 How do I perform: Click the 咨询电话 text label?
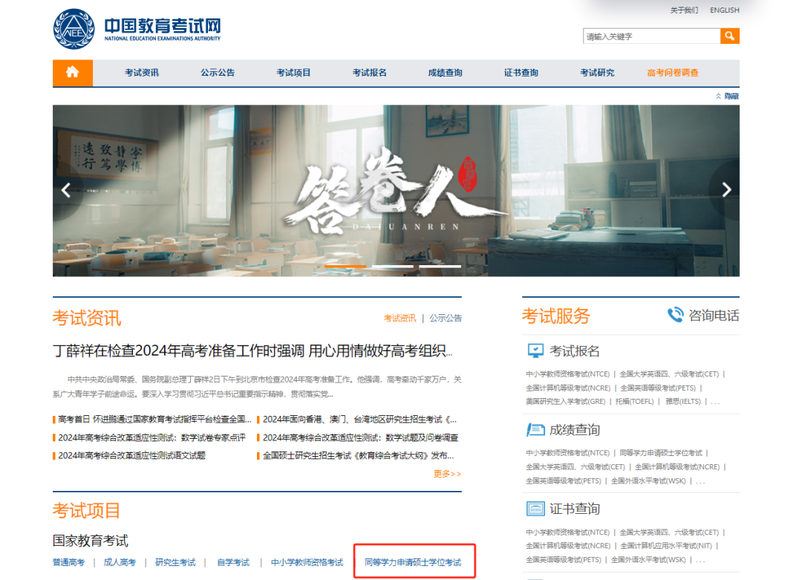(714, 316)
